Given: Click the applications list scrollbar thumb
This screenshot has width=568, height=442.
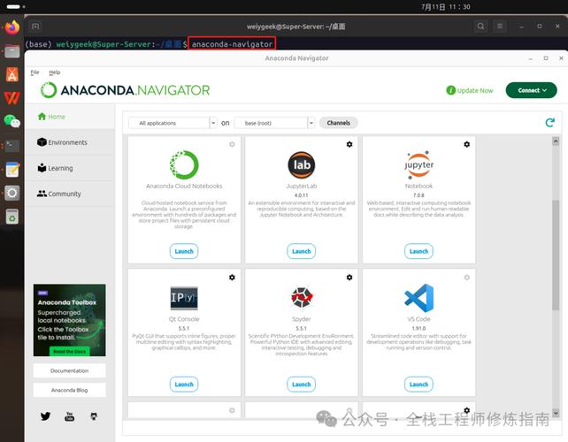Looking at the screenshot, I should [556, 255].
